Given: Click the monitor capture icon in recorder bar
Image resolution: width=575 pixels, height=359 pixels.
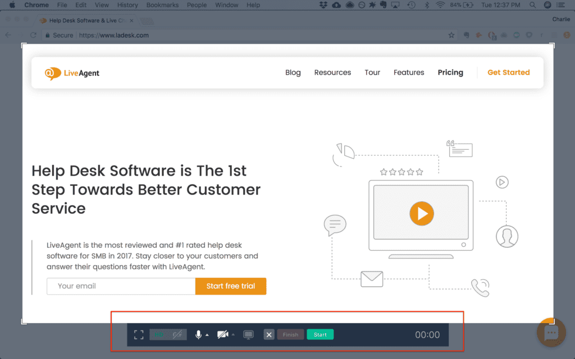Looking at the screenshot, I should coord(248,334).
